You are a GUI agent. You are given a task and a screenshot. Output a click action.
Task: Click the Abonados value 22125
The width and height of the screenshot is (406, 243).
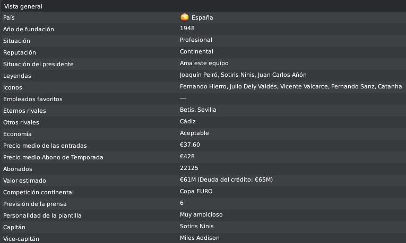click(x=189, y=168)
